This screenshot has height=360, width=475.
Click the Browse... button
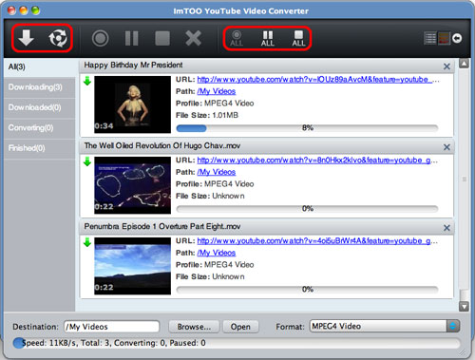pos(194,327)
